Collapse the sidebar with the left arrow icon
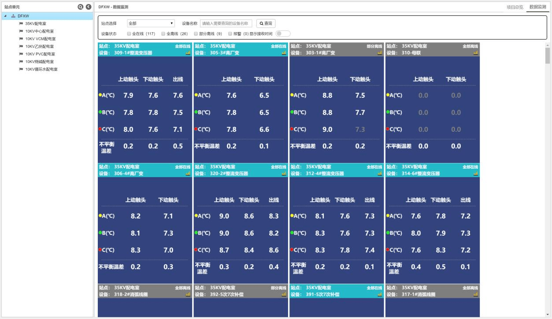 pyautogui.click(x=88, y=7)
